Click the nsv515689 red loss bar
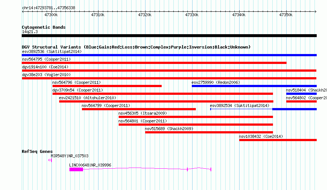This screenshot has width=327, height=190. pyautogui.click(x=209, y=132)
